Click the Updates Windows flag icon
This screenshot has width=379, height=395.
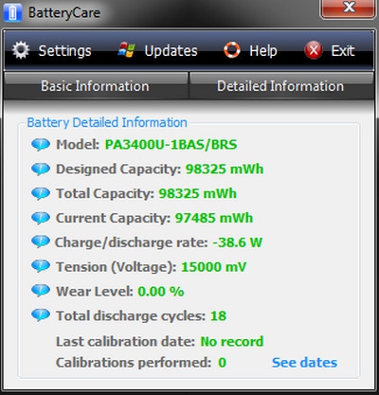(127, 50)
